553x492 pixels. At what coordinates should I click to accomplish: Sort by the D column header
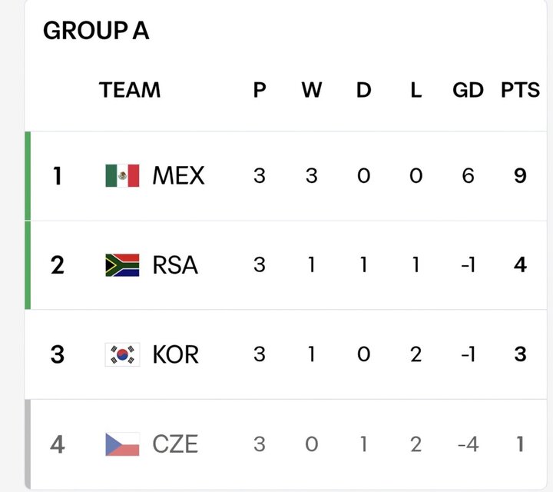(363, 90)
